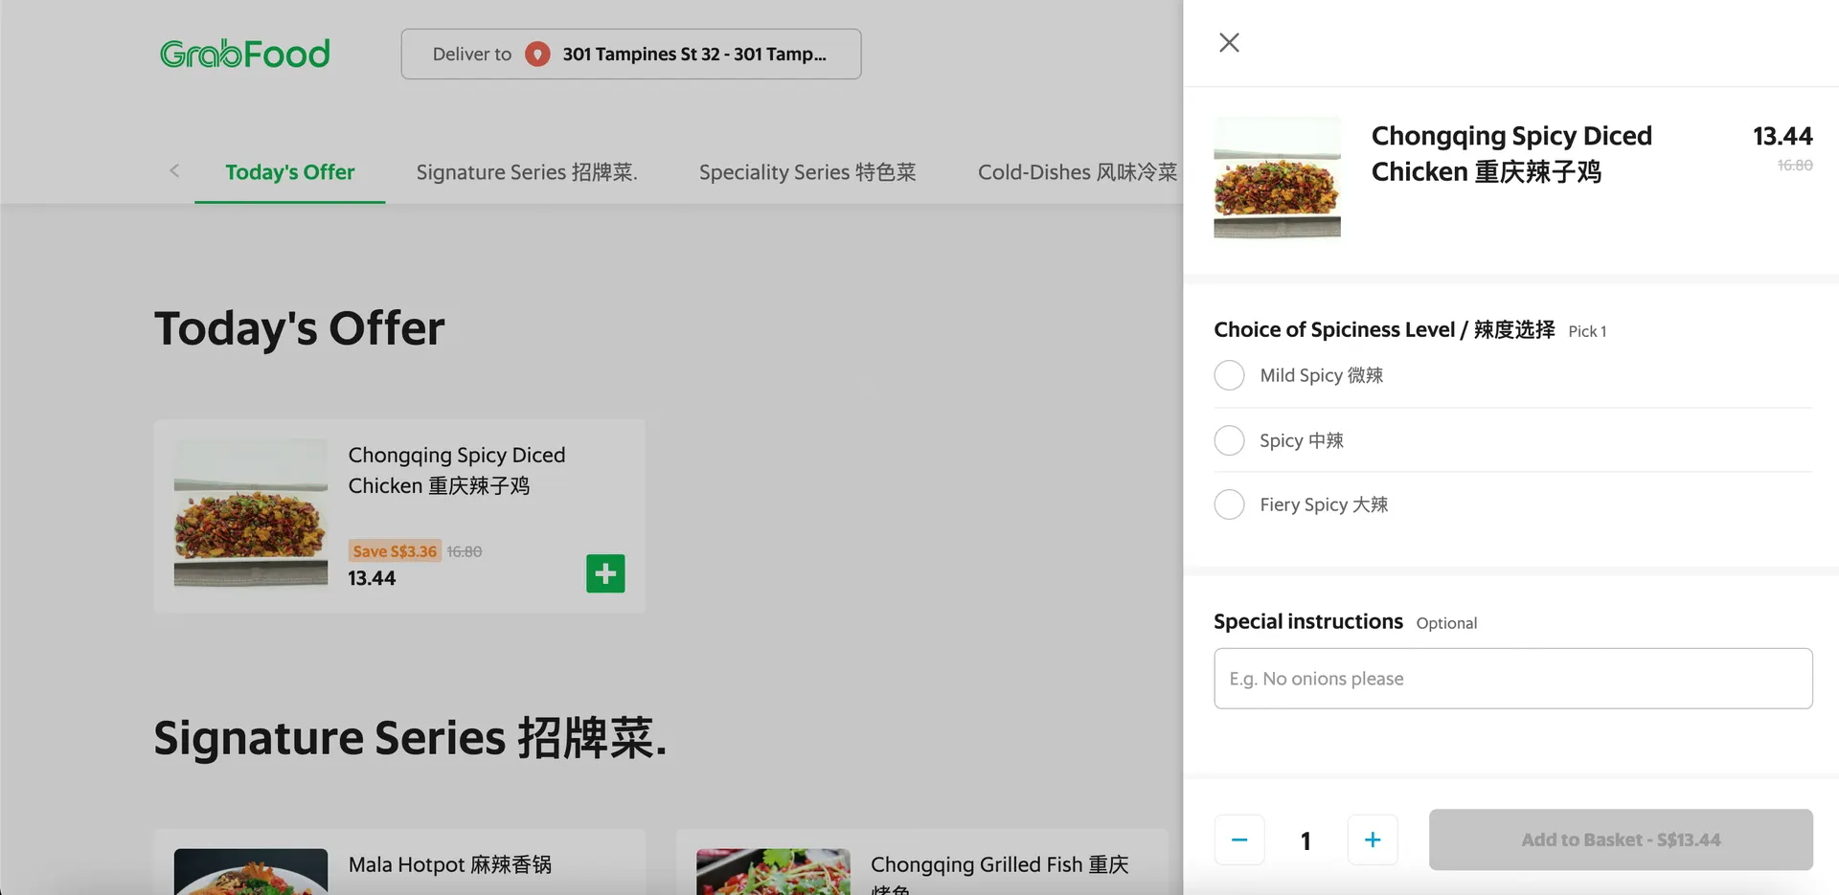1839x895 pixels.
Task: Decrease quantity with the minus button
Action: pos(1239,839)
